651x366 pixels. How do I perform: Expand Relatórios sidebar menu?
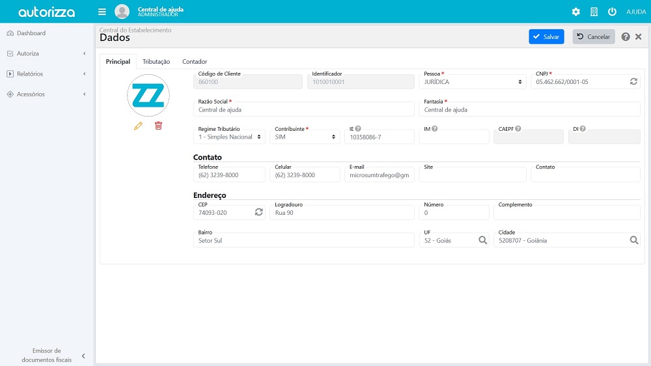(46, 74)
